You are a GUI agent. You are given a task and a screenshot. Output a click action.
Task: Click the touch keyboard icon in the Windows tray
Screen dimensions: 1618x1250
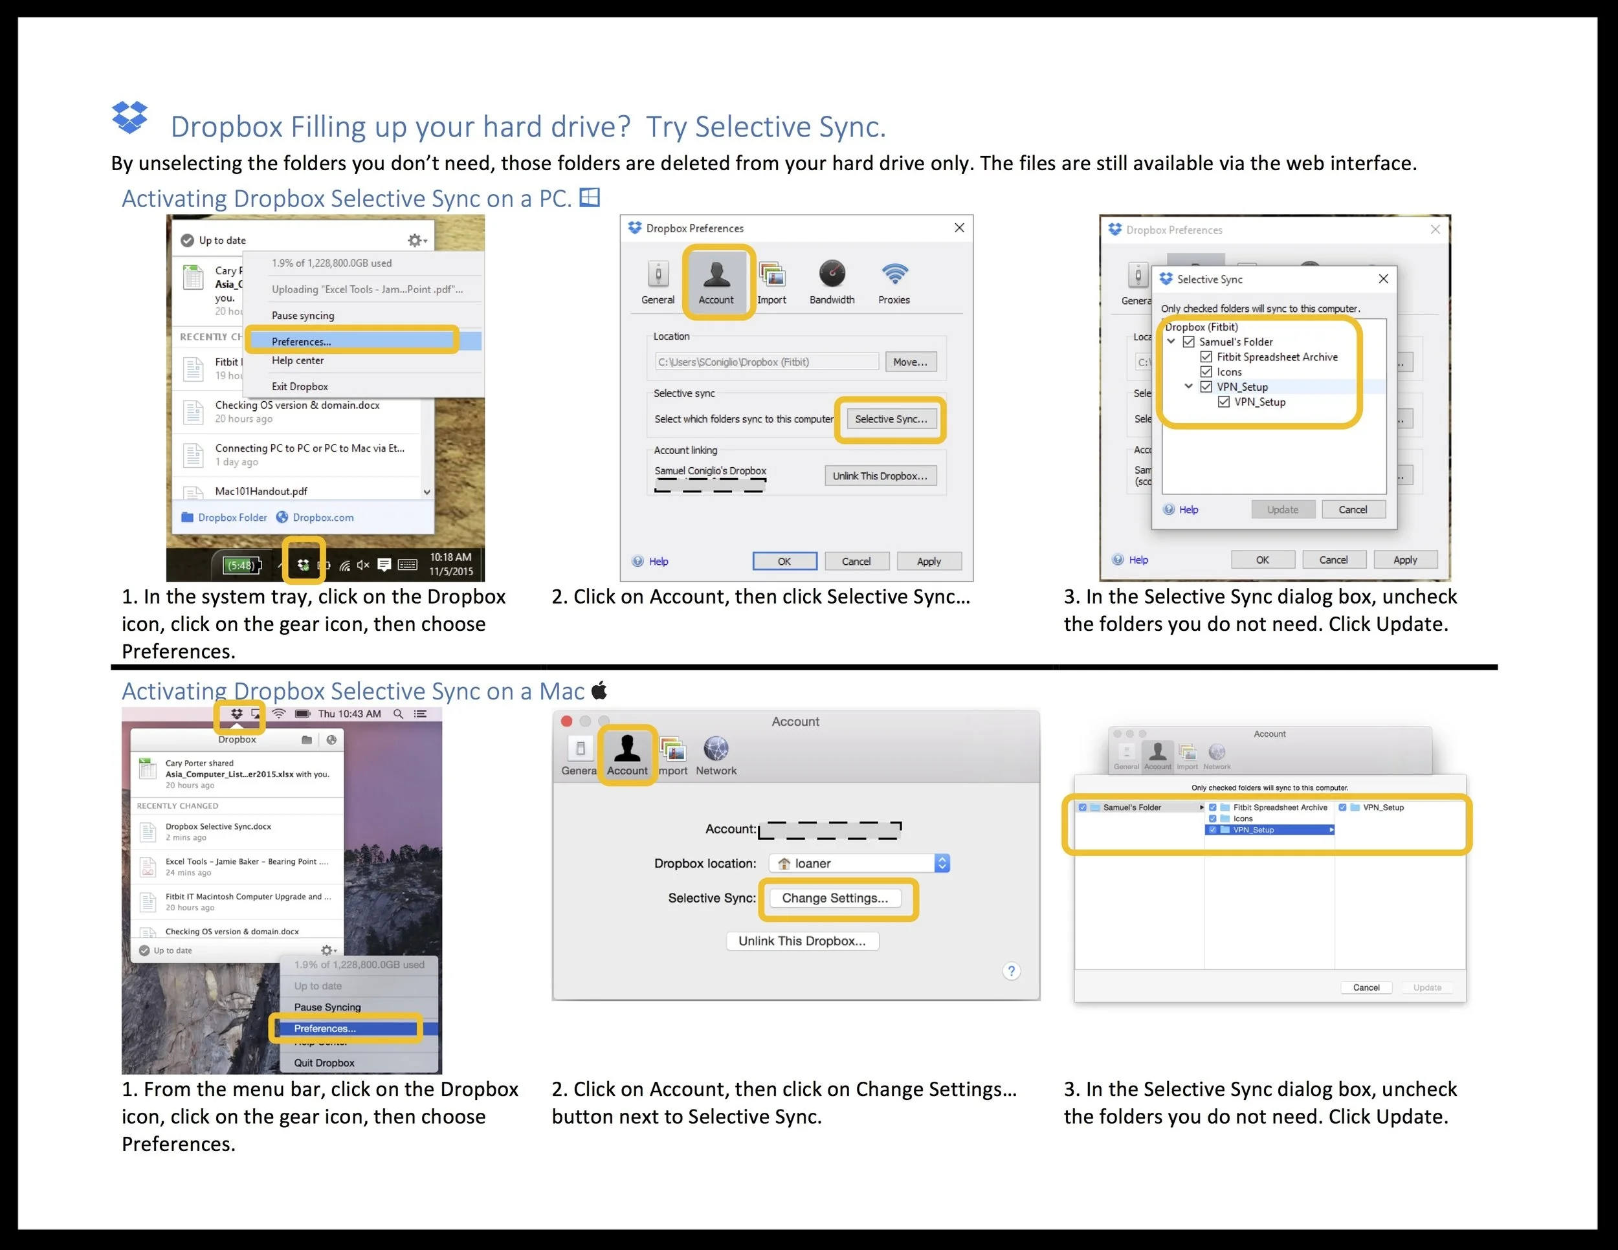(408, 565)
